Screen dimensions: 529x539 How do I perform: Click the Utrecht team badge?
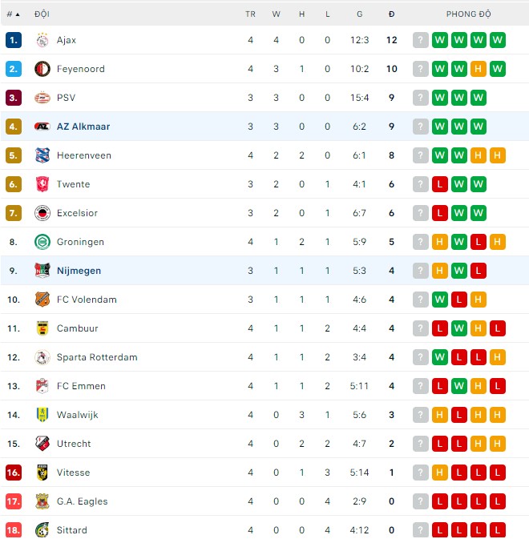(42, 444)
